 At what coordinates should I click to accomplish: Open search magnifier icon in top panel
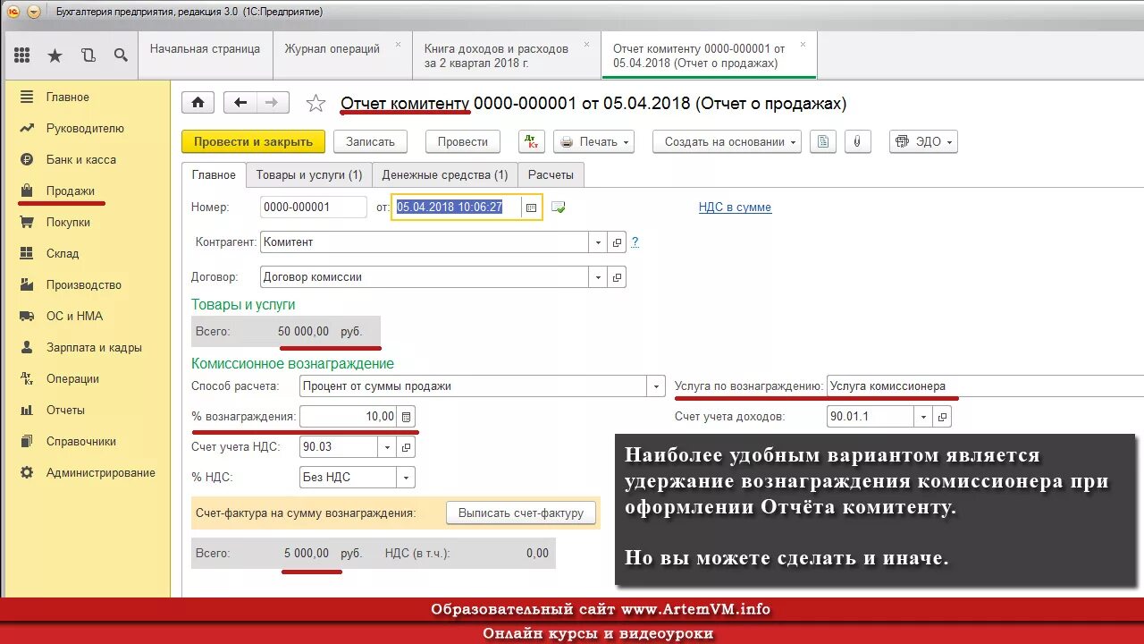point(121,55)
